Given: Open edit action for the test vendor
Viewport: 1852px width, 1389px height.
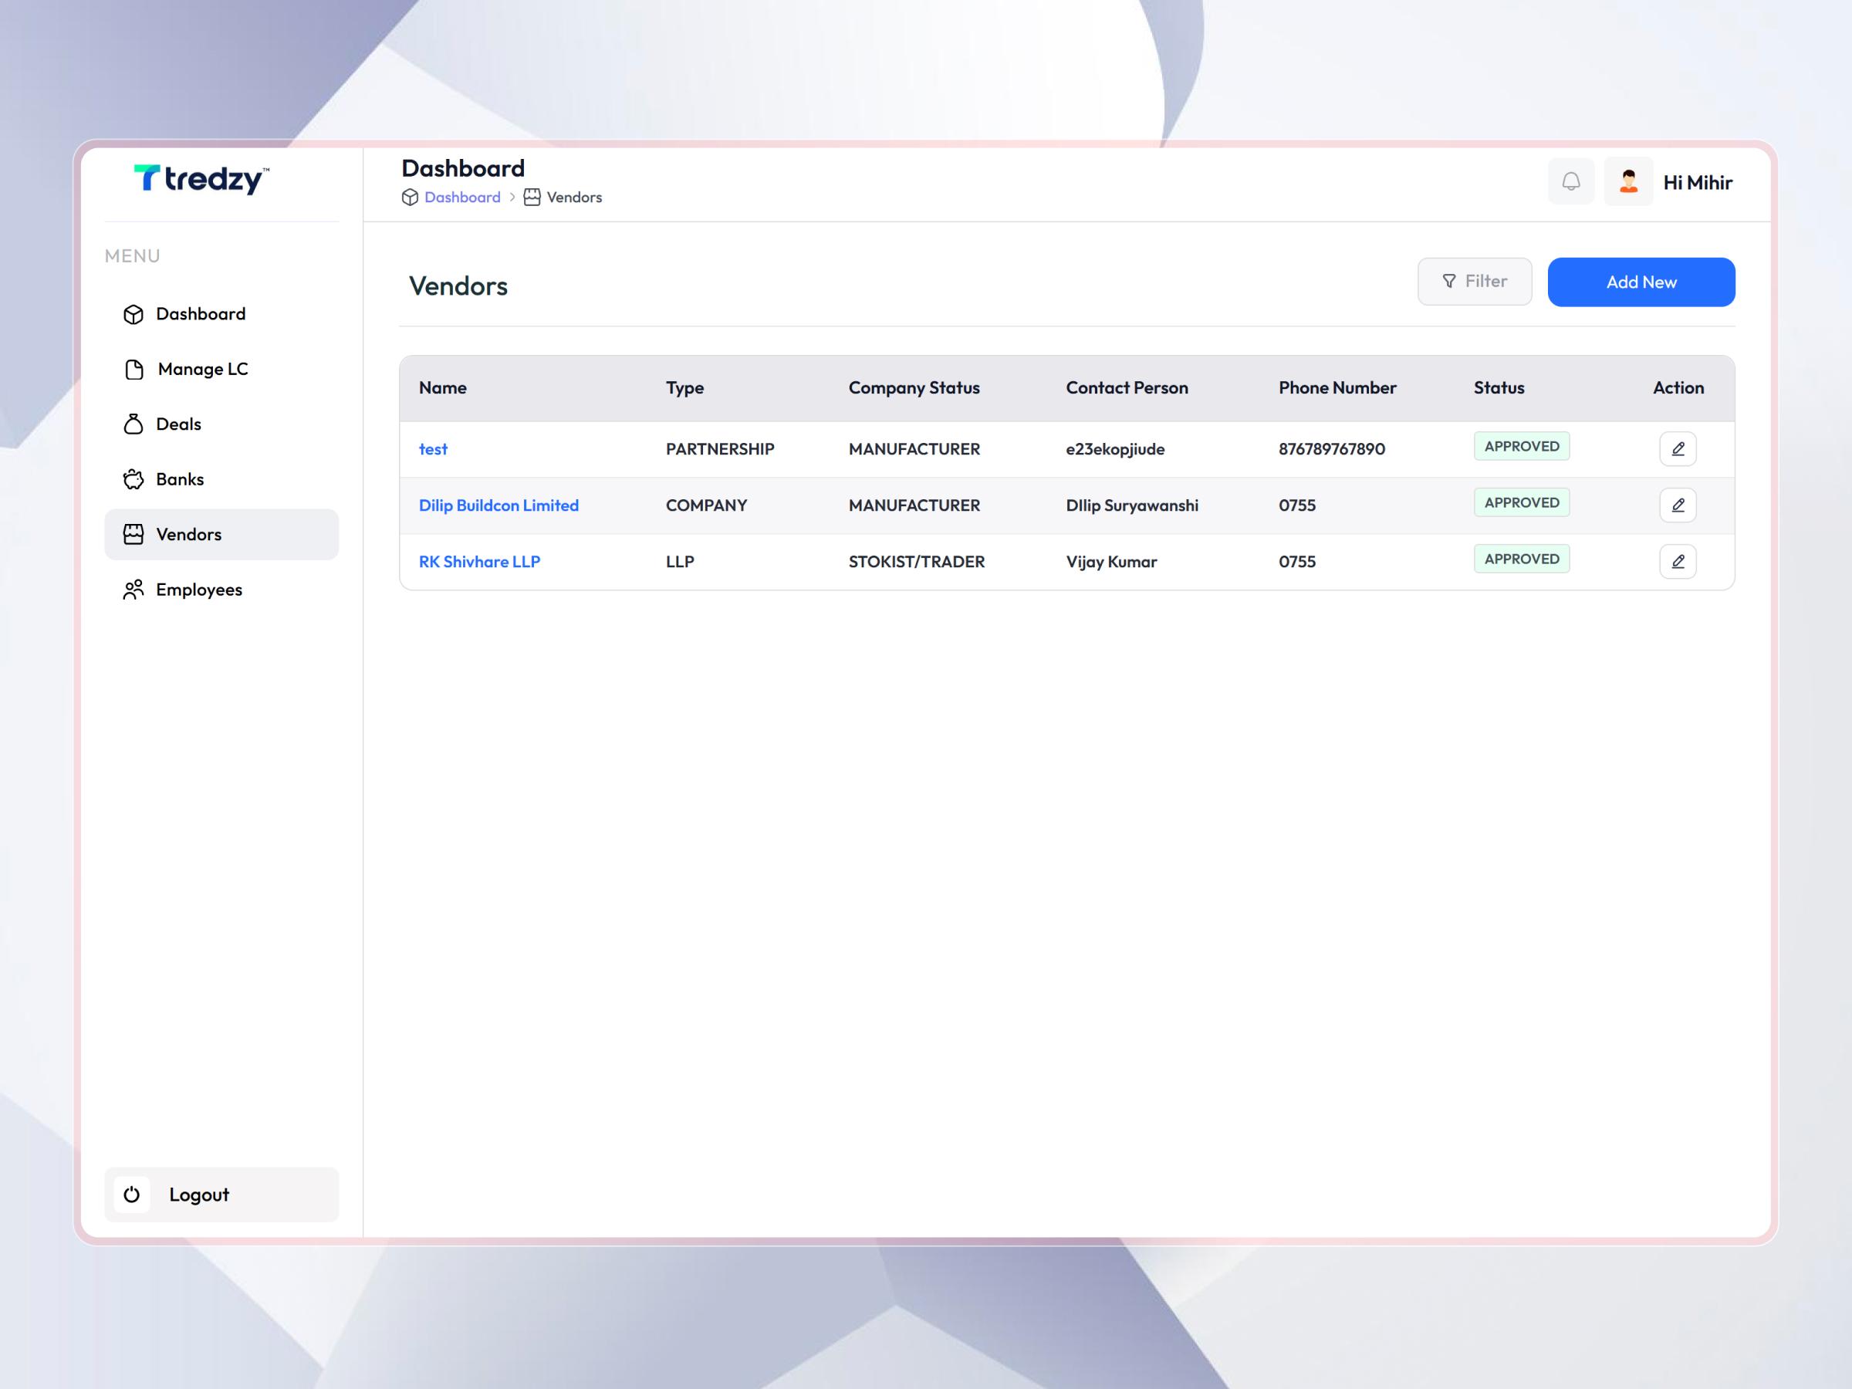Looking at the screenshot, I should pyautogui.click(x=1677, y=449).
